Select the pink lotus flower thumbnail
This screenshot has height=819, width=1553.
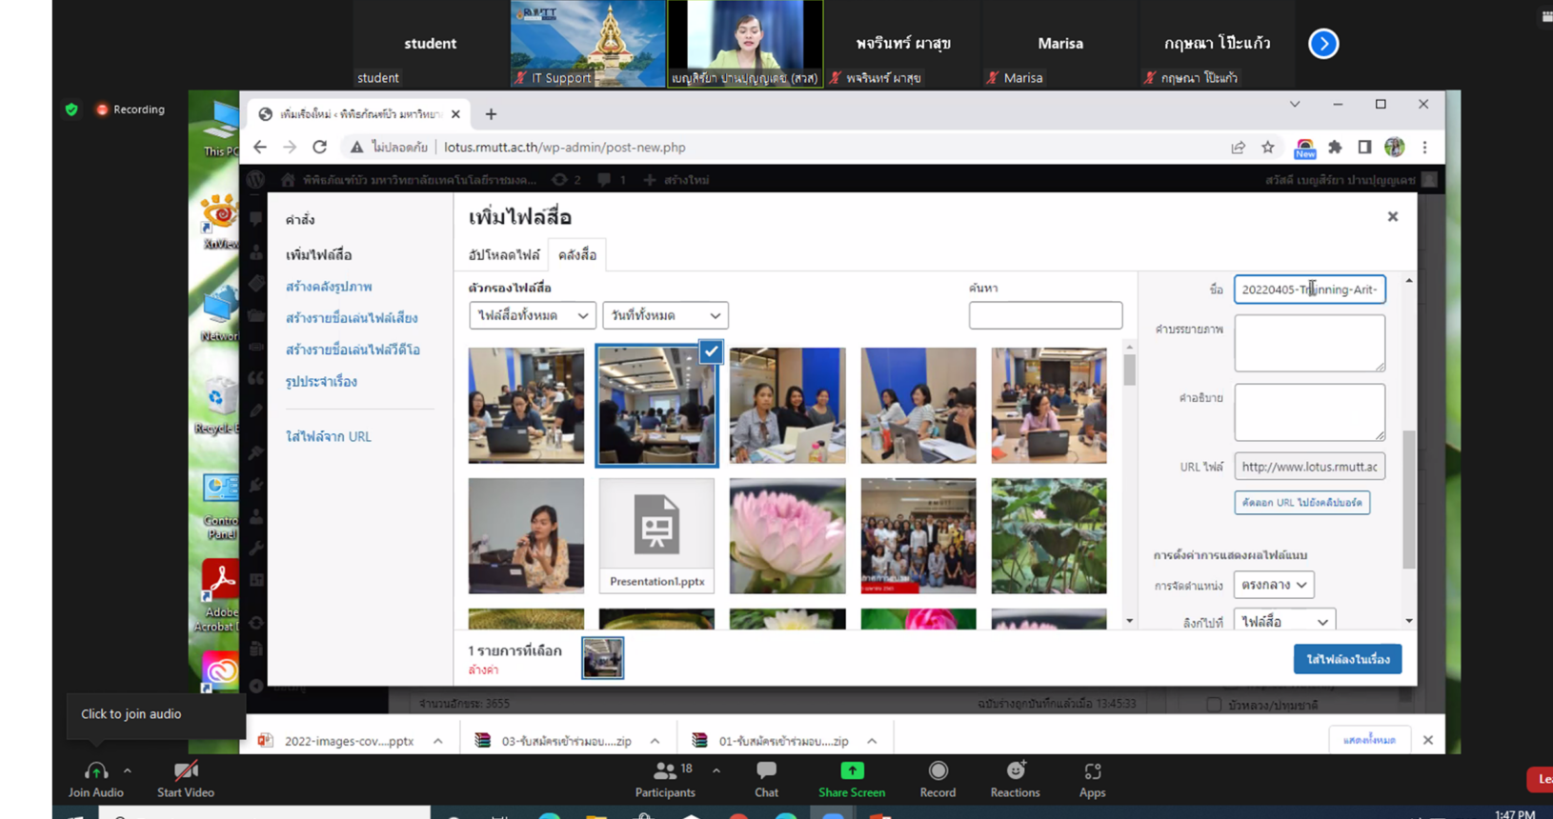[x=787, y=535]
